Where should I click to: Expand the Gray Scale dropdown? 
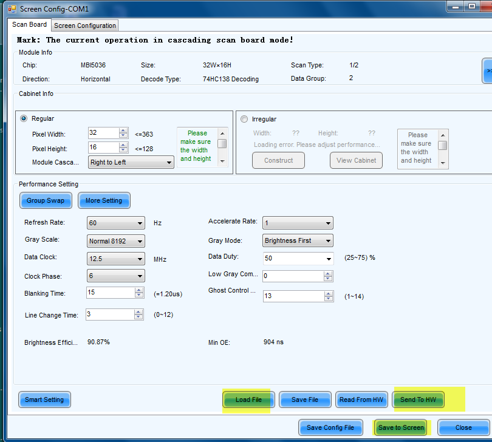(x=116, y=241)
